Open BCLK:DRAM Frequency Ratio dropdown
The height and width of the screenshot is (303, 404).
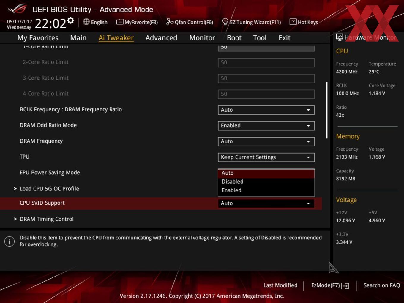pyautogui.click(x=266, y=110)
